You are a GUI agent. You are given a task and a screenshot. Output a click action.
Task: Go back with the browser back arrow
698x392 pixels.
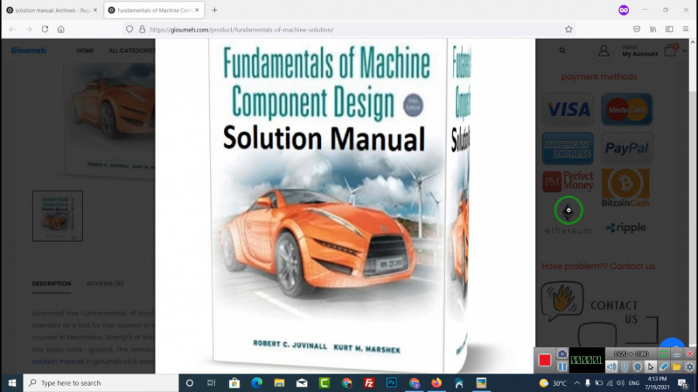click(x=12, y=29)
